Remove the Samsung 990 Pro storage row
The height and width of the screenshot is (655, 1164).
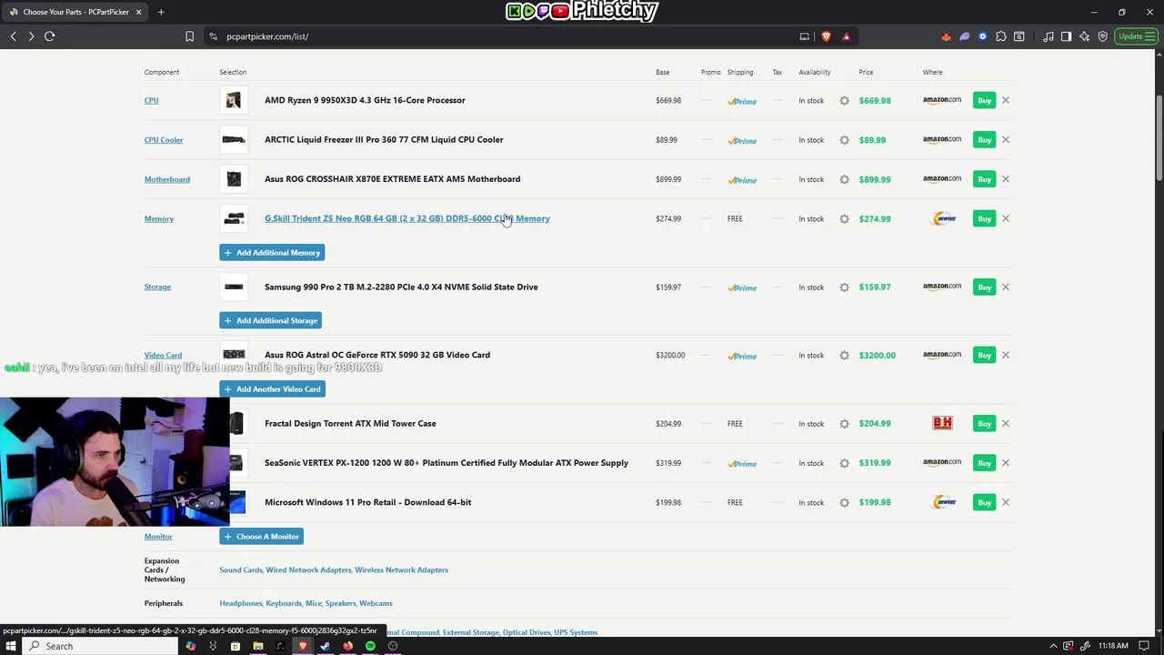pyautogui.click(x=1006, y=287)
